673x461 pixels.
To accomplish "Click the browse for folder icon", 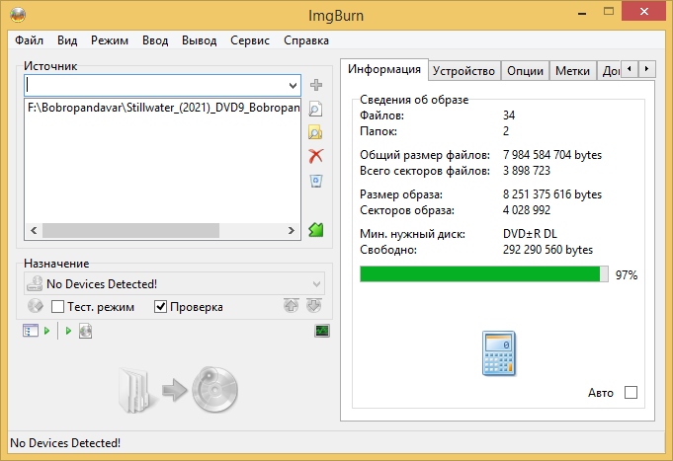I will tap(316, 132).
